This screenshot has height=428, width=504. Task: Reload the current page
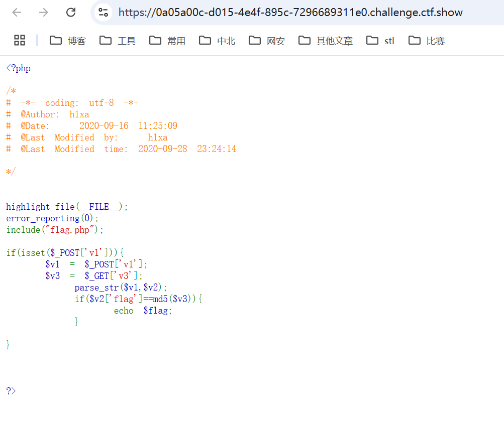click(71, 13)
